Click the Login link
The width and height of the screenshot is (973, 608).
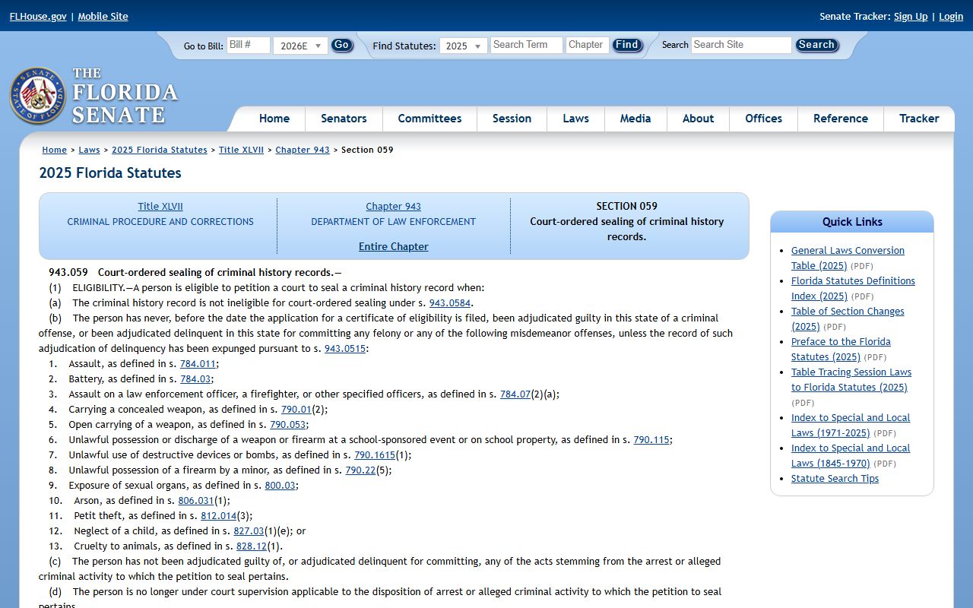coord(951,16)
